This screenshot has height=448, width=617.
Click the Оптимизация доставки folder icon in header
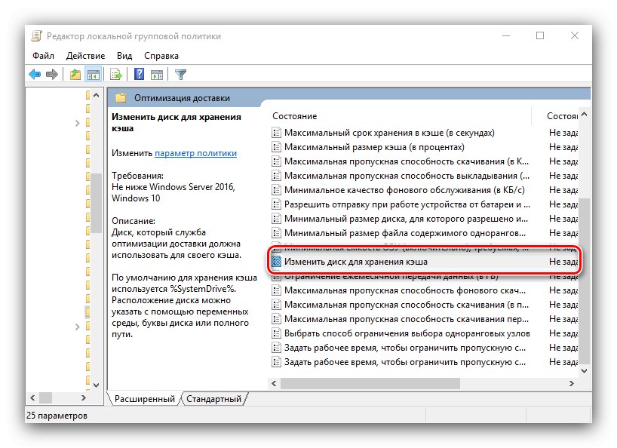click(x=121, y=97)
